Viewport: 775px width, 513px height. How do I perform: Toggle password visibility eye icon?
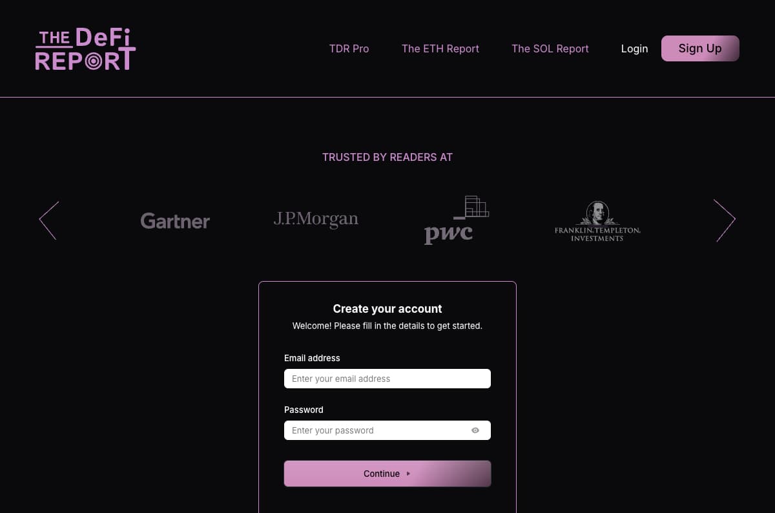click(475, 430)
